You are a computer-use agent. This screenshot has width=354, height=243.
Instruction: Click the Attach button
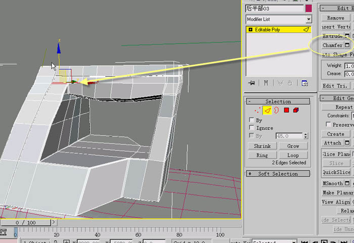pos(333,143)
